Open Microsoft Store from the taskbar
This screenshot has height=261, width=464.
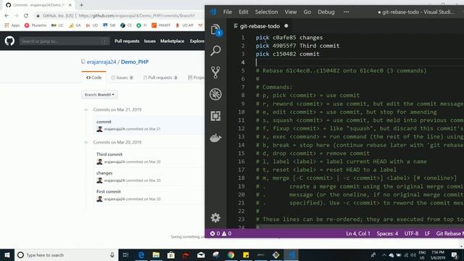coord(171,255)
